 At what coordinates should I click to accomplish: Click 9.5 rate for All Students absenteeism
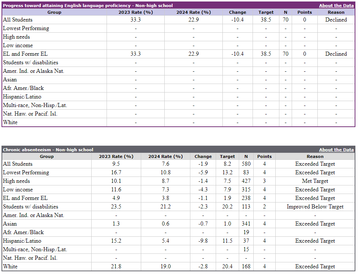tap(116, 164)
